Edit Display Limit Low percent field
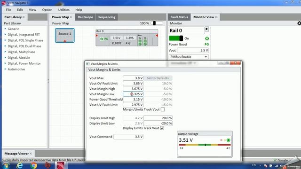This screenshot has width=301, height=169. point(158,123)
